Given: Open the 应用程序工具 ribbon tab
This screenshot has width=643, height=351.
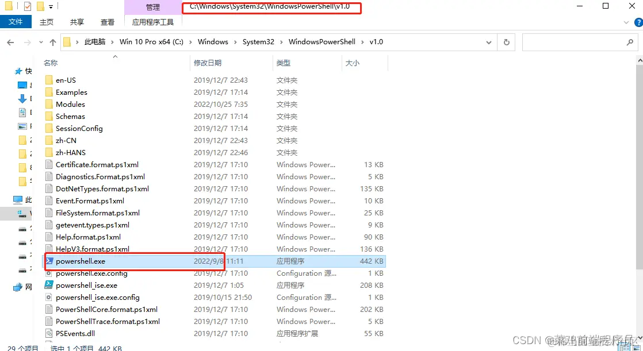Looking at the screenshot, I should pos(153,22).
